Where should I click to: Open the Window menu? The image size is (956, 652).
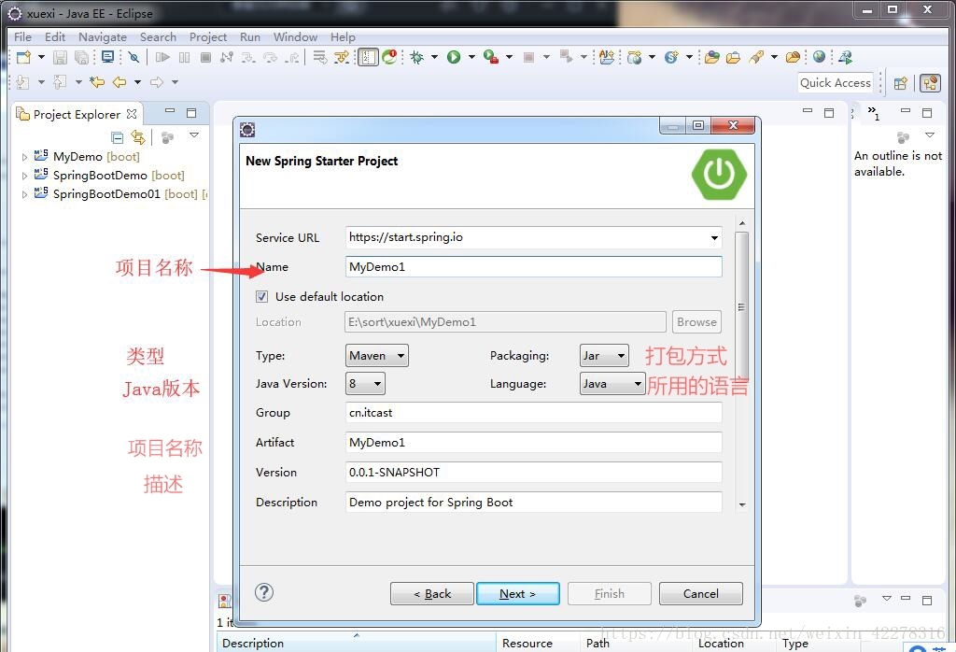click(295, 37)
